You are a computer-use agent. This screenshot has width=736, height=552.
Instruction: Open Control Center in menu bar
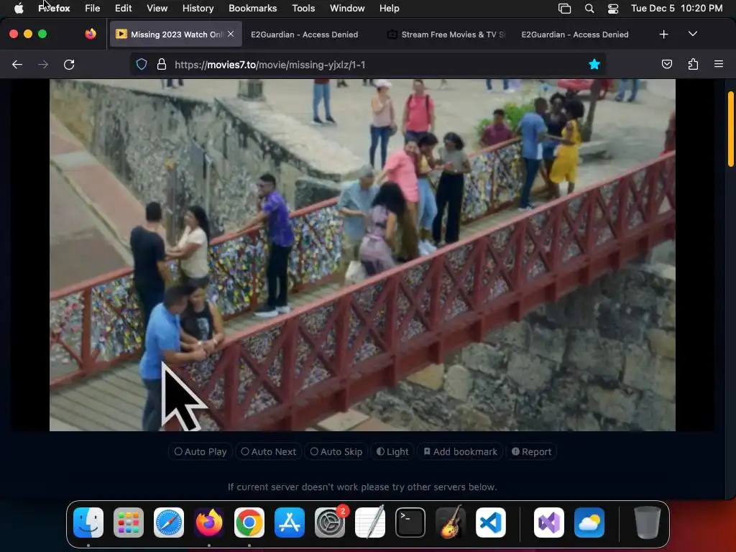(613, 9)
